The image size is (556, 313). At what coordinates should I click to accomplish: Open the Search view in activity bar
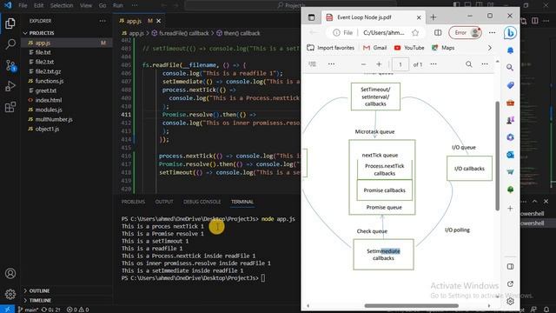point(10,44)
